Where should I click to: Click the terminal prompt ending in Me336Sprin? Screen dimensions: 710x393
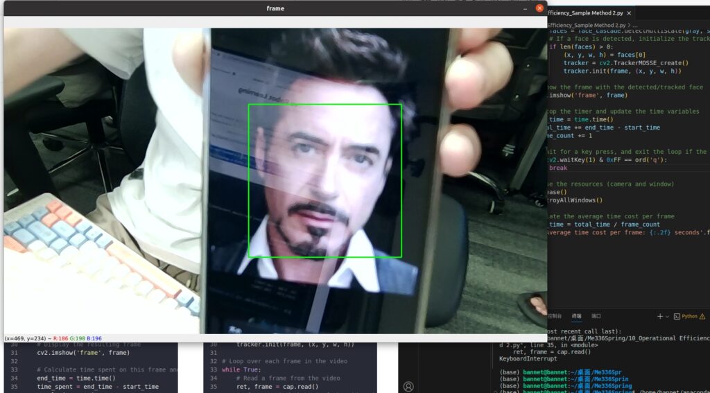pos(564,379)
